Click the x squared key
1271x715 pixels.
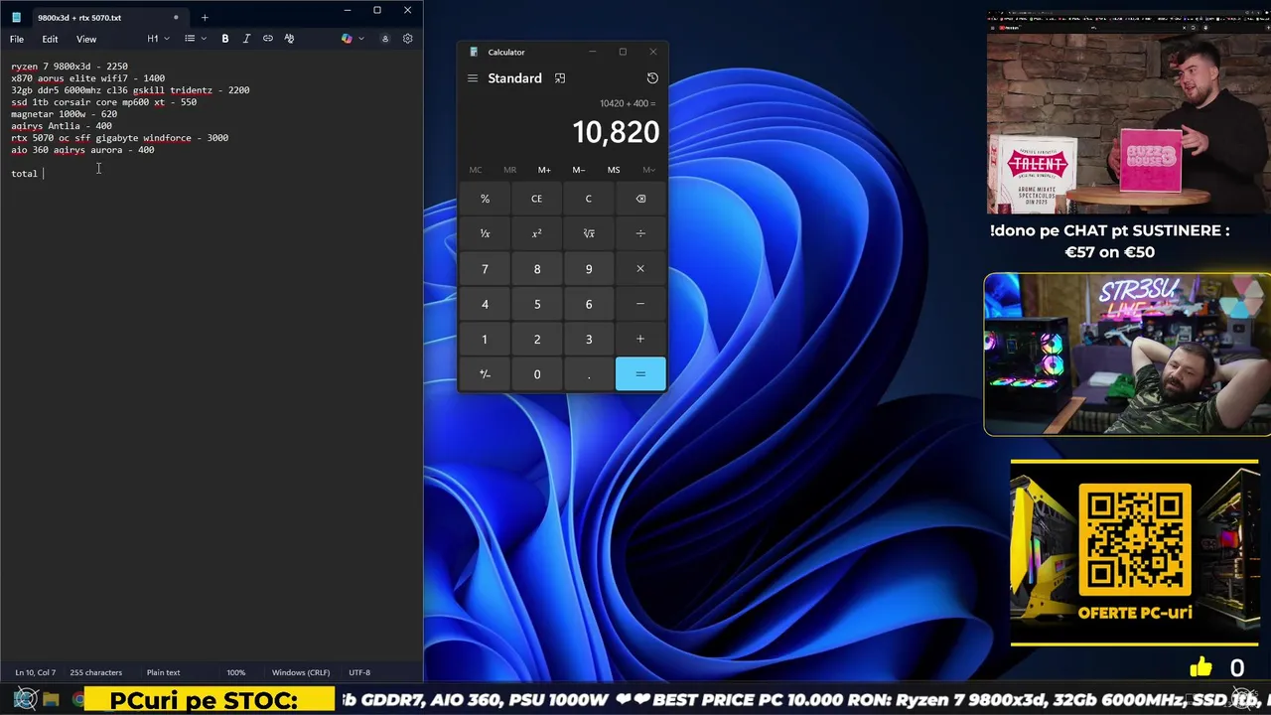pos(536,233)
